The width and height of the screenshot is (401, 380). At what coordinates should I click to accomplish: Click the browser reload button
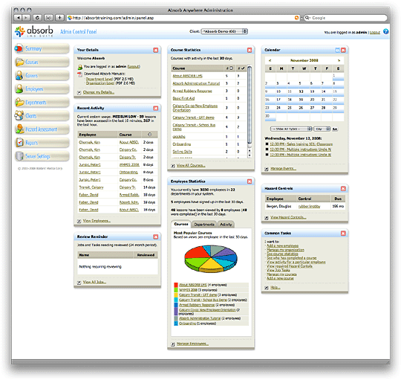tap(37, 18)
